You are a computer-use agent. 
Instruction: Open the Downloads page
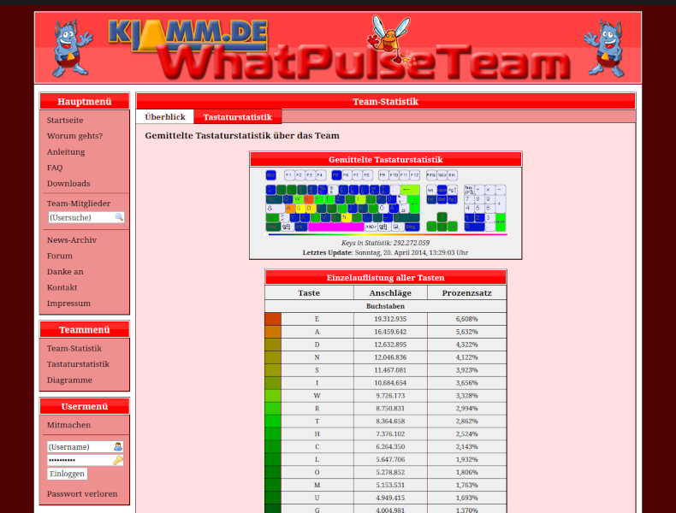[x=68, y=184]
